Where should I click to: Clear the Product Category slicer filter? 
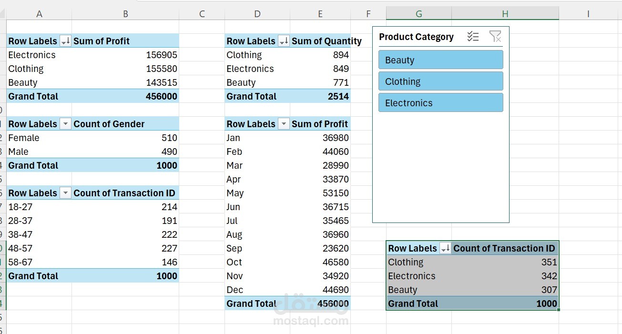(x=495, y=37)
